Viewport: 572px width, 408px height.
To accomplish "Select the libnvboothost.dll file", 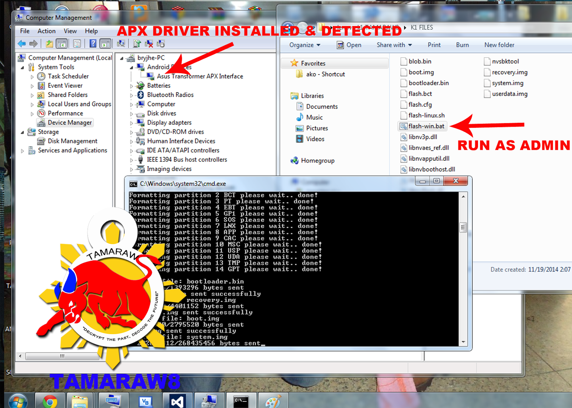I will pyautogui.click(x=428, y=169).
